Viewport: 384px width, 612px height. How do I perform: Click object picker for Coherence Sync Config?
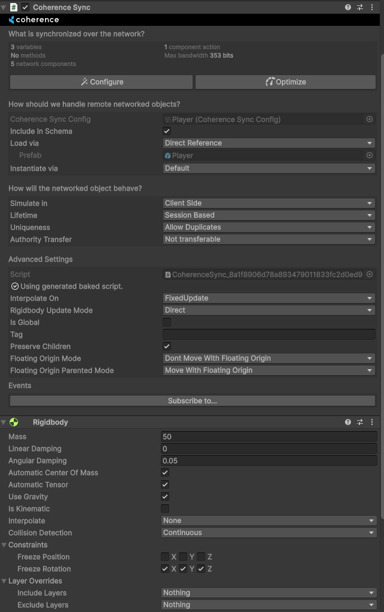370,119
